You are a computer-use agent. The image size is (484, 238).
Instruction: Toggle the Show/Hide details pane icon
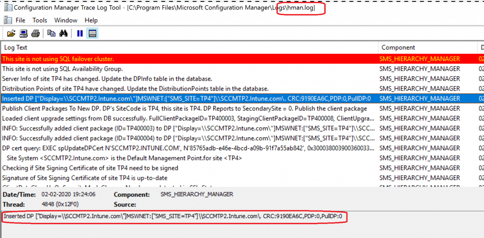[x=93, y=34]
